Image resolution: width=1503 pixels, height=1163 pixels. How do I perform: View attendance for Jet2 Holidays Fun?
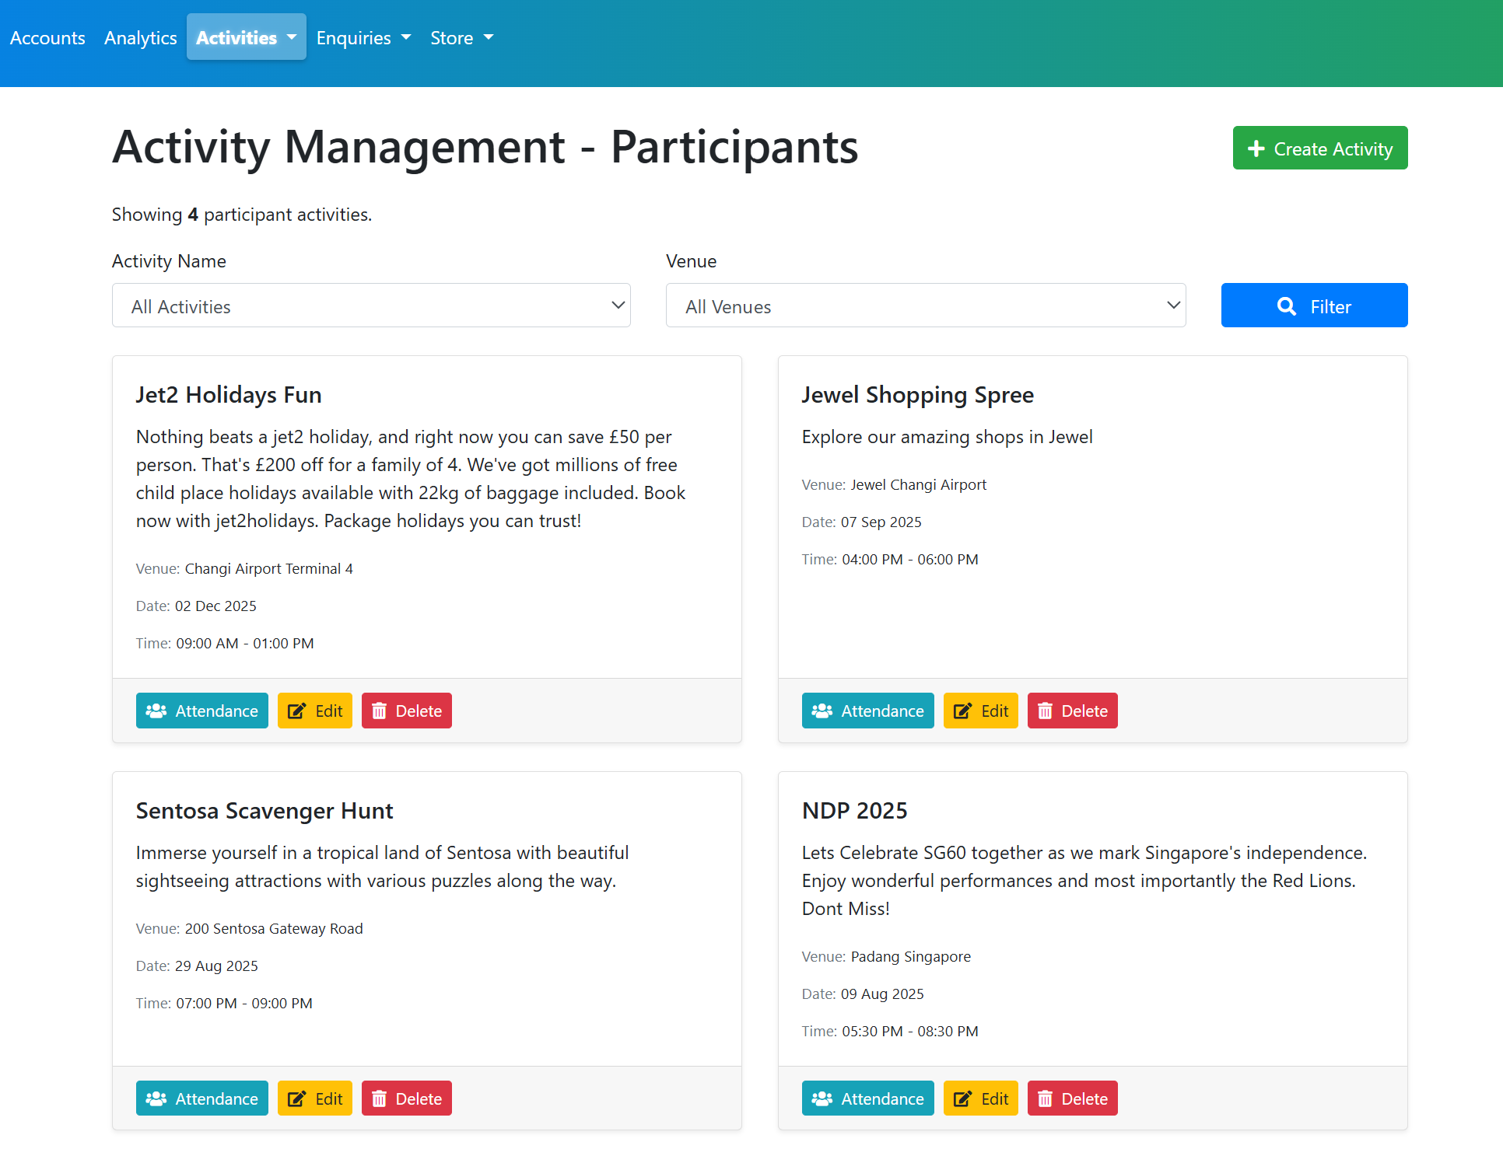202,711
